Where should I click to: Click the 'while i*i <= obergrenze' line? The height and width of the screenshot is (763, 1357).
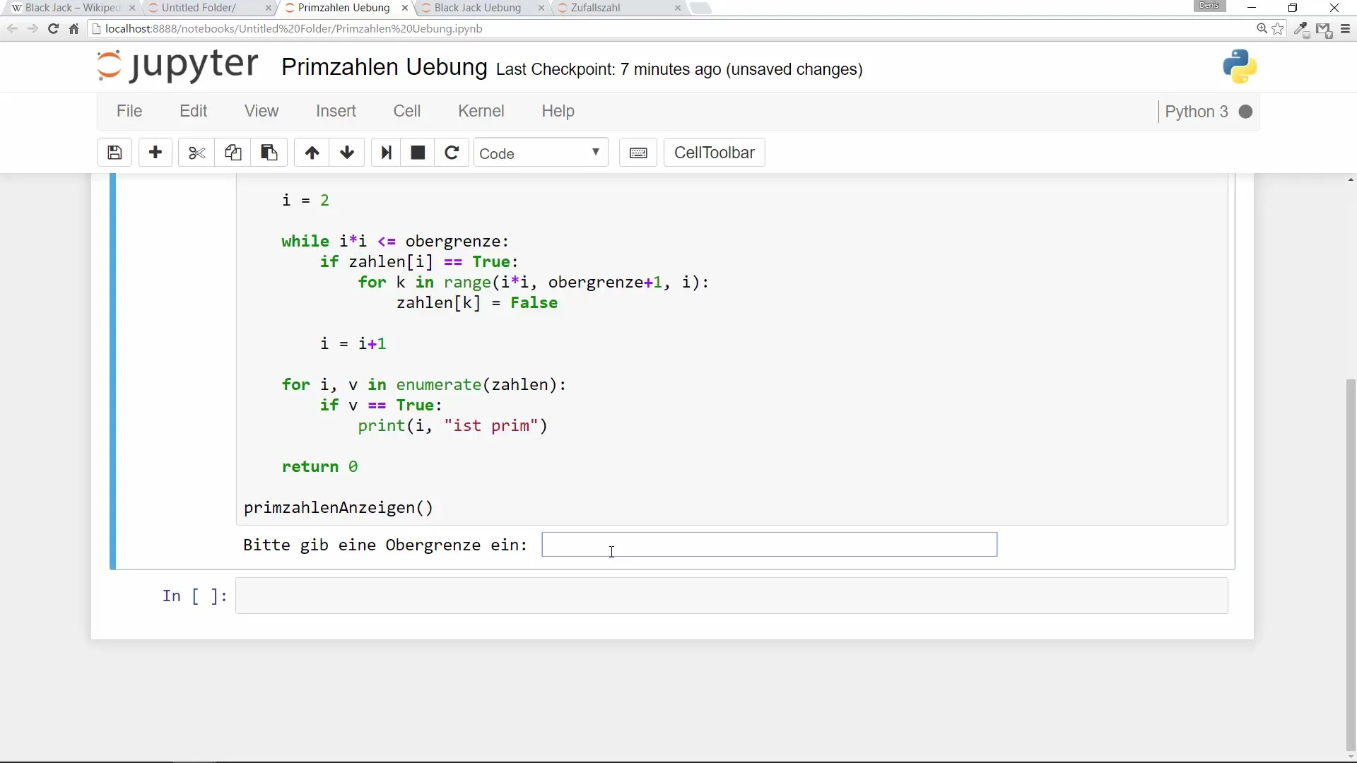pos(395,242)
